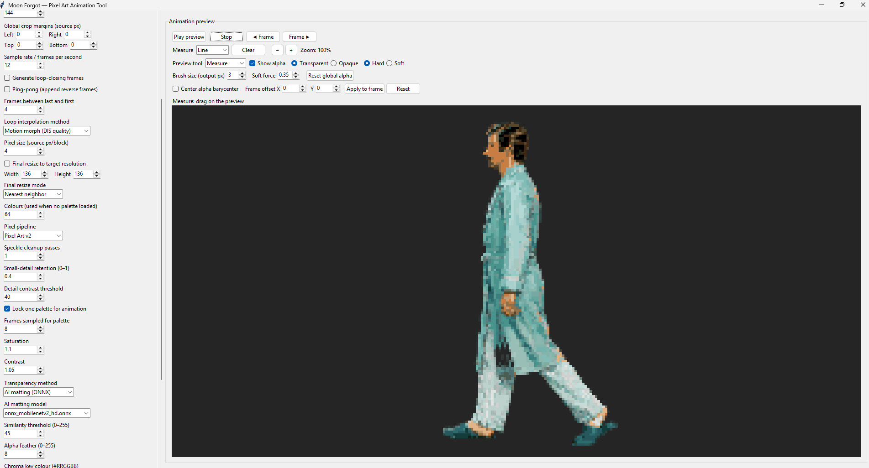
Task: Open the Pixel pipeline dropdown
Action: (x=33, y=236)
